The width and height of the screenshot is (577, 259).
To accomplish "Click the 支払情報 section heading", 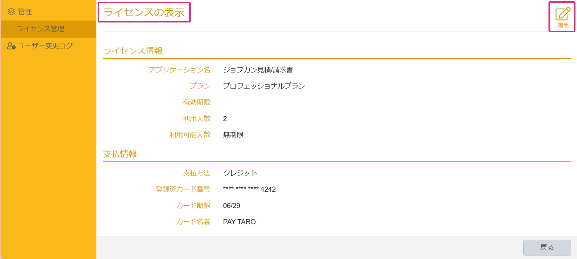I will coord(120,154).
